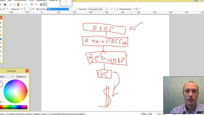Choose a color from the bottom palette strip
This screenshot has height=115, width=204.
(14, 107)
